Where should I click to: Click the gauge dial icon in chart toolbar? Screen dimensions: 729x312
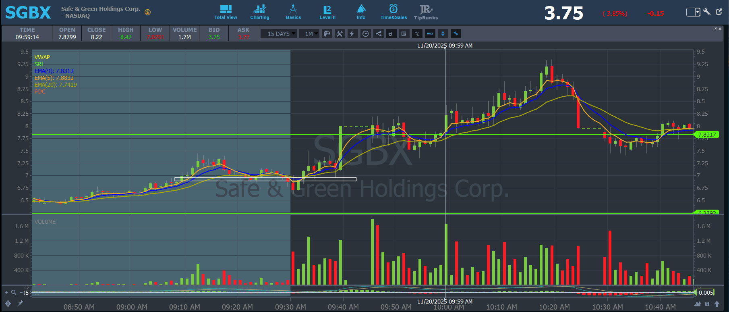click(365, 34)
